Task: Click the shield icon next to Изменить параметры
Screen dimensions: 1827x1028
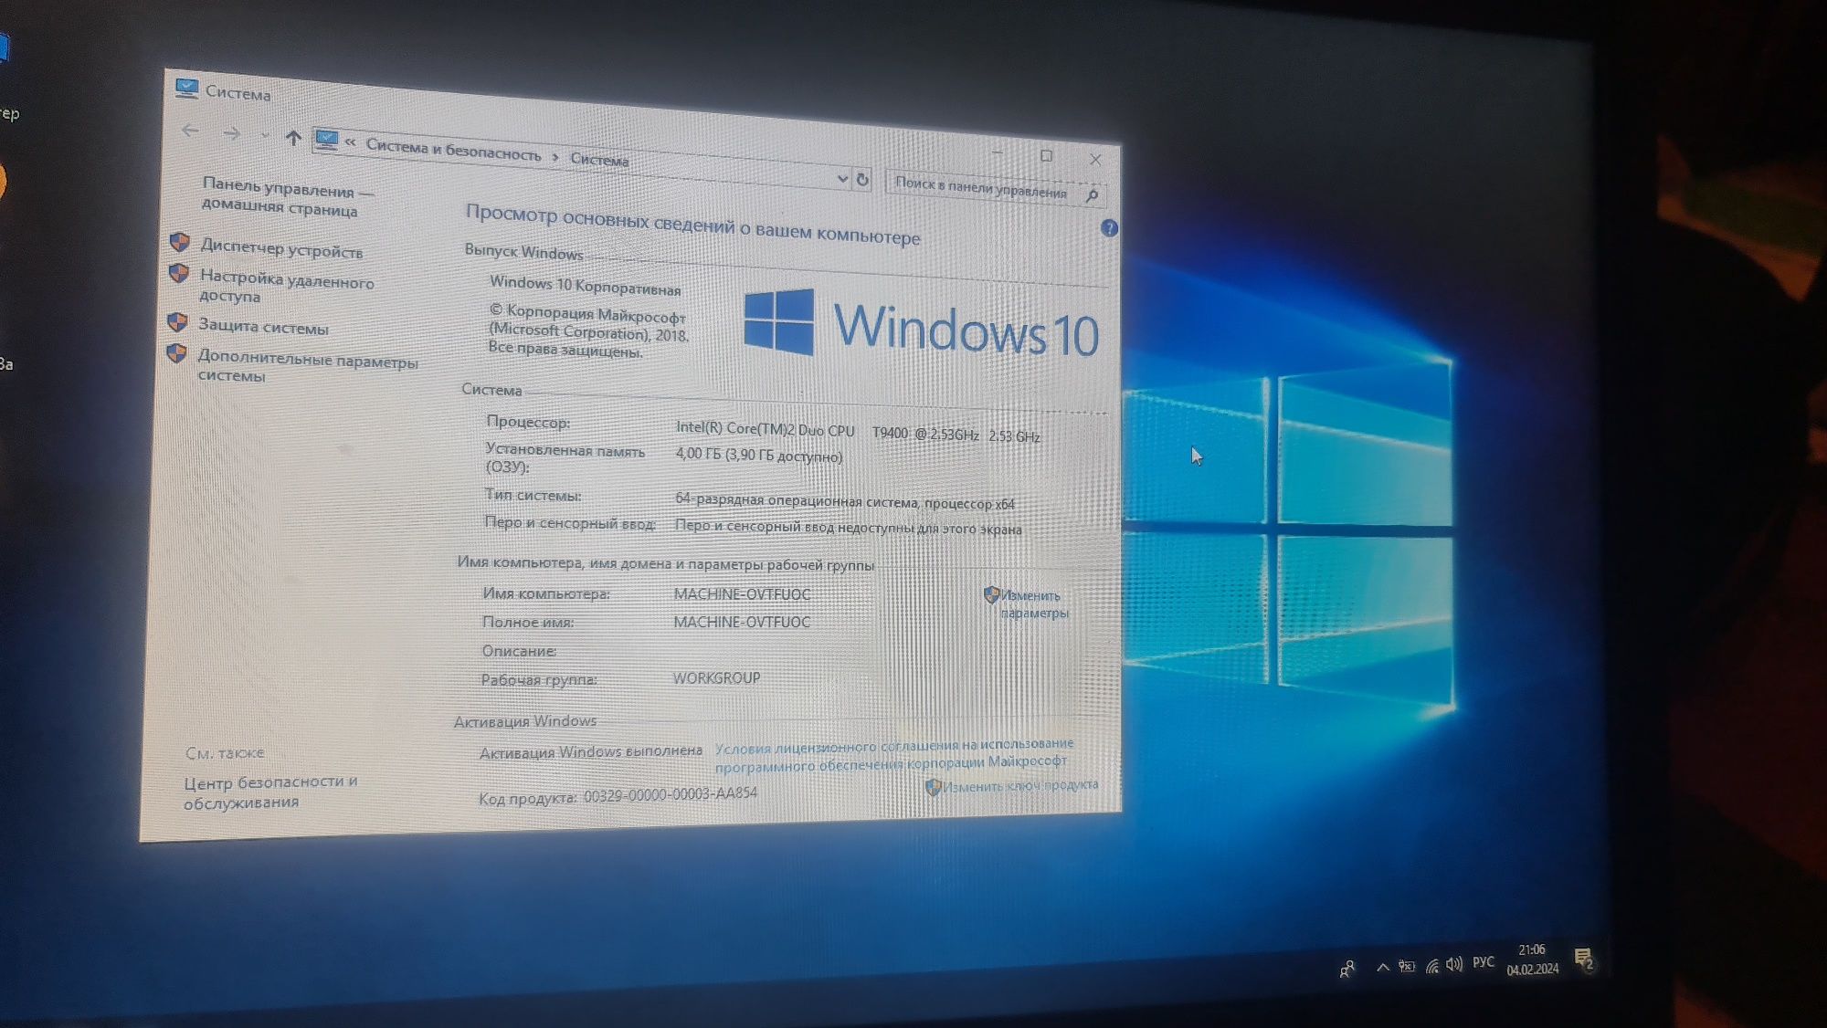Action: (x=991, y=595)
